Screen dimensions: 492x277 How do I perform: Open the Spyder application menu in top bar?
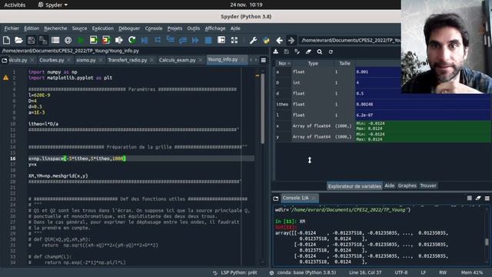point(53,5)
